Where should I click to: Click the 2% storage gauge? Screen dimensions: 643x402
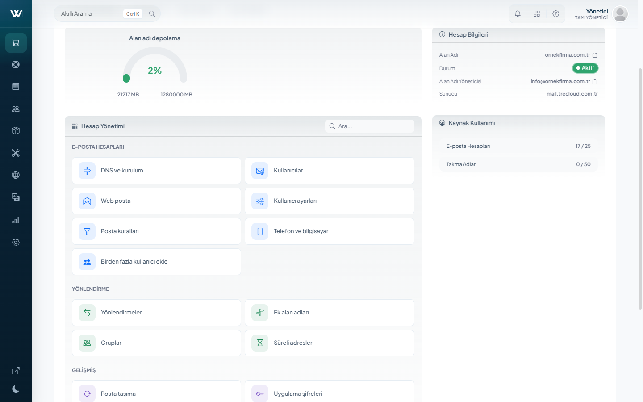pyautogui.click(x=155, y=65)
